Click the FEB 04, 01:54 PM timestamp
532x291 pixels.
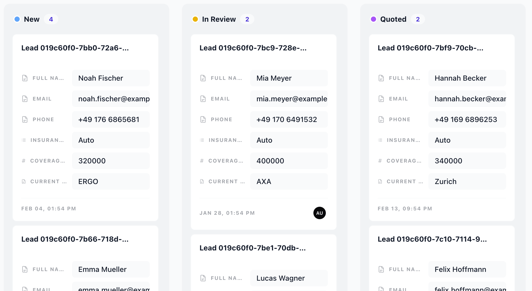49,209
